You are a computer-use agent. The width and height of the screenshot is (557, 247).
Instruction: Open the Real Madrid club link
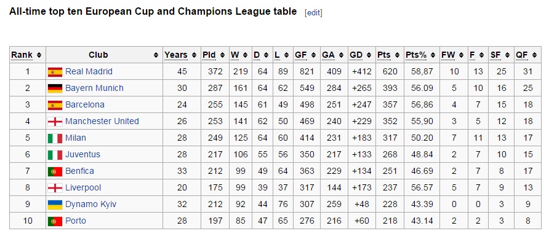[x=89, y=72]
